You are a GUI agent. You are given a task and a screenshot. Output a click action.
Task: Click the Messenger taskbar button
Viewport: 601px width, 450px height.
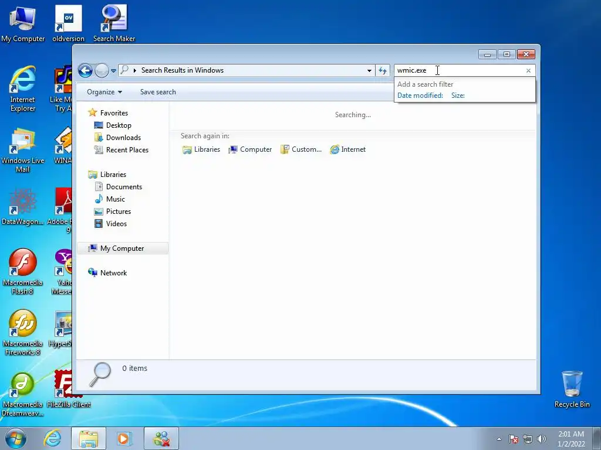click(x=161, y=438)
